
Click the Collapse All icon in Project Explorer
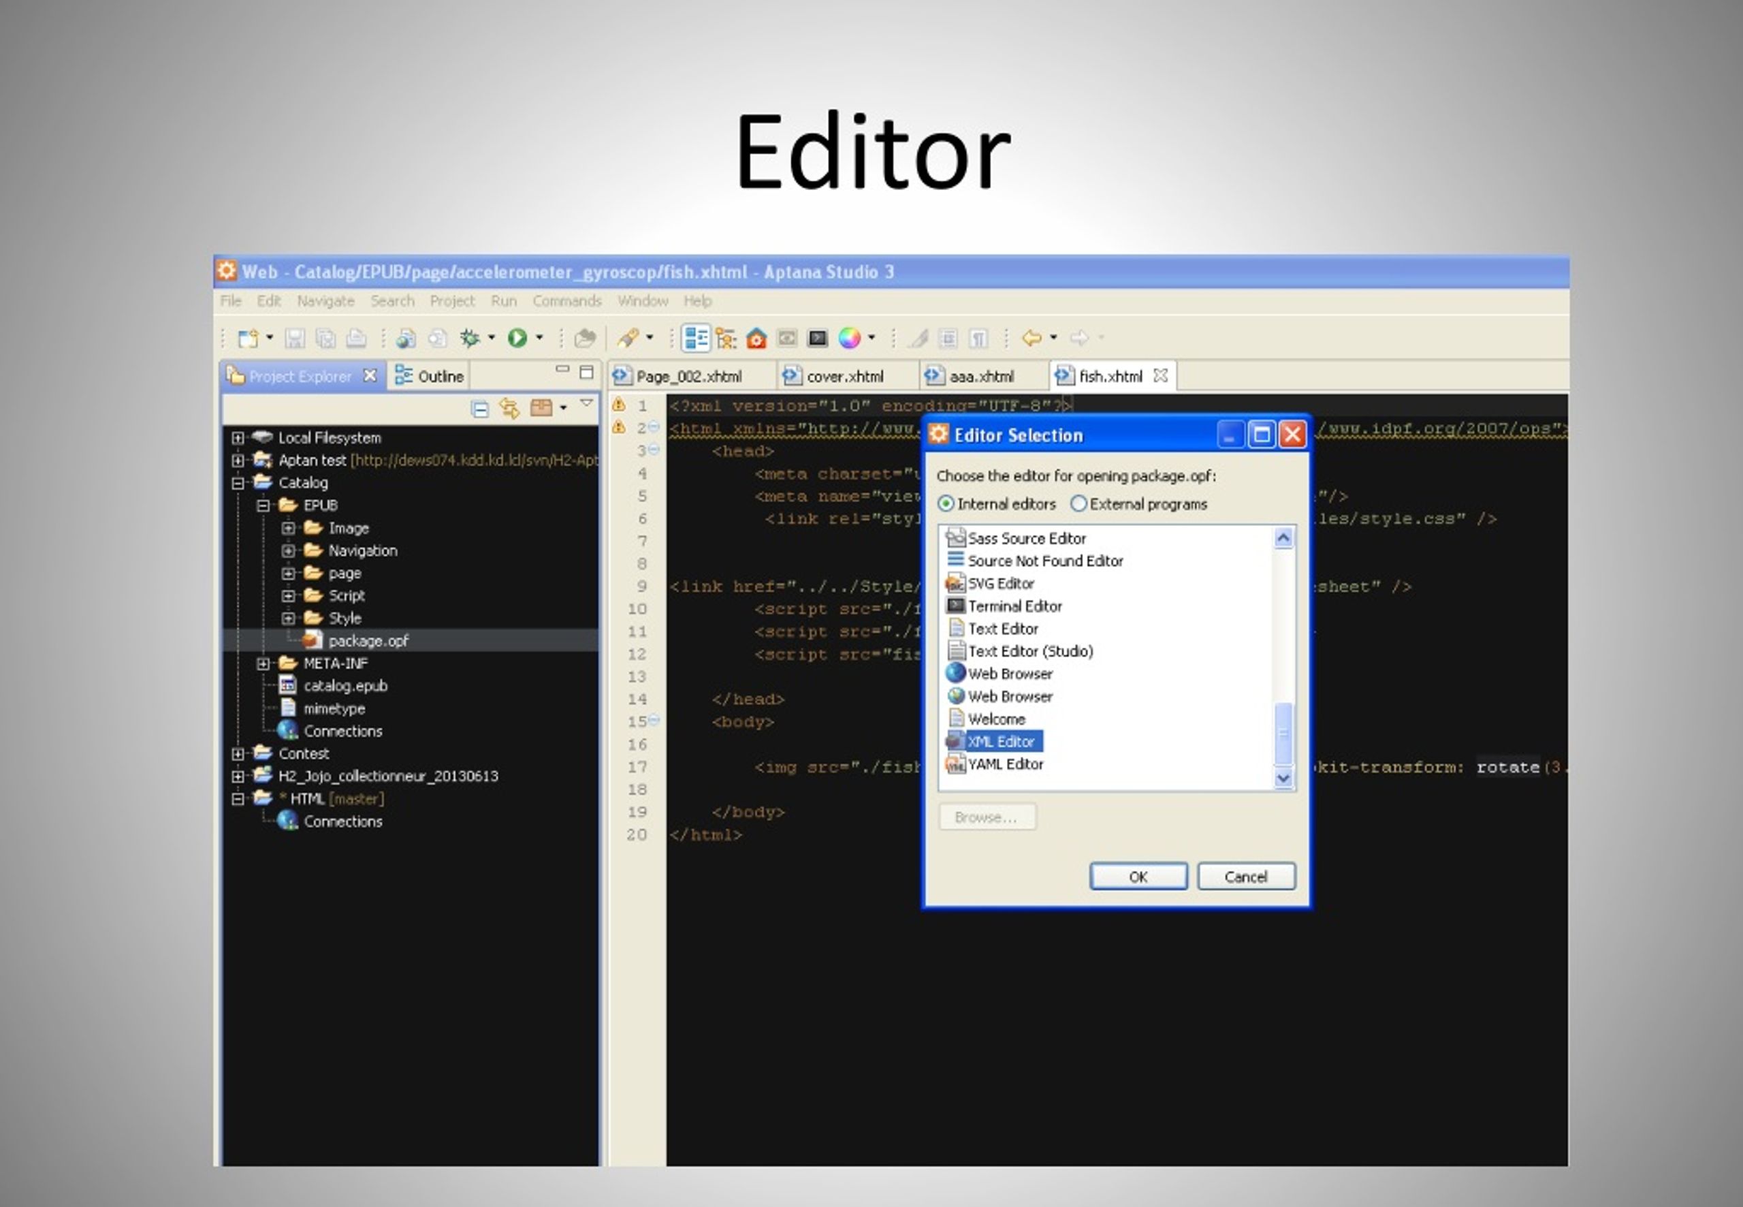coord(479,409)
